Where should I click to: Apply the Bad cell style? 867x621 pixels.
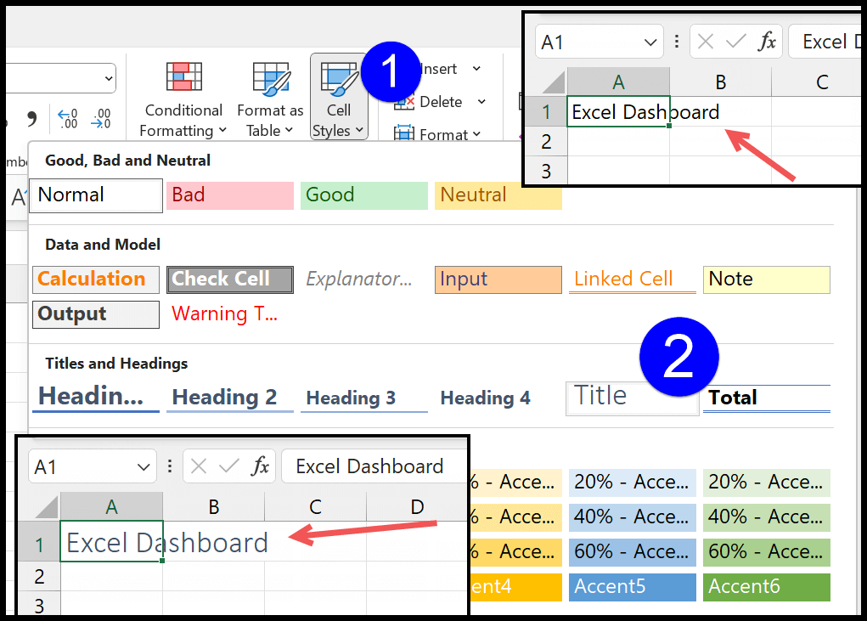pos(229,195)
